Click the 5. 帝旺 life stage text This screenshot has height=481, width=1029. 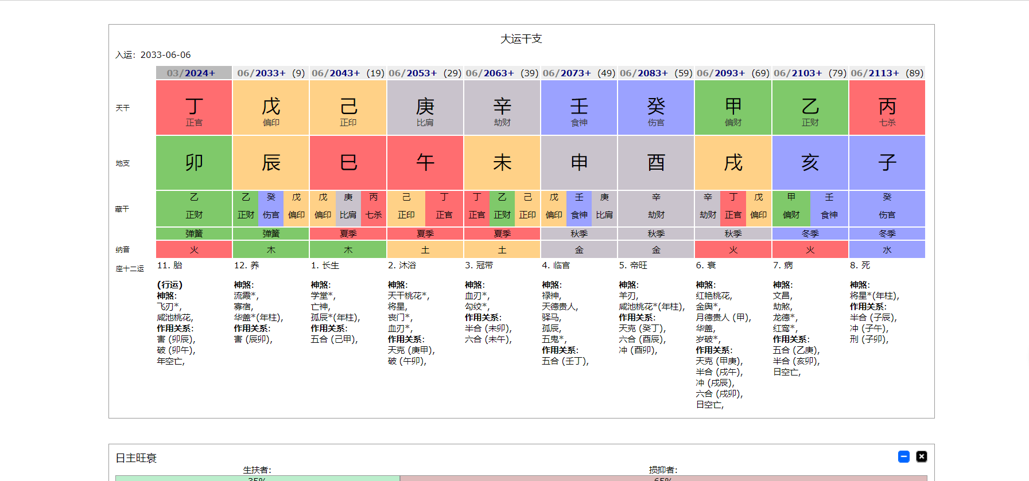point(633,265)
